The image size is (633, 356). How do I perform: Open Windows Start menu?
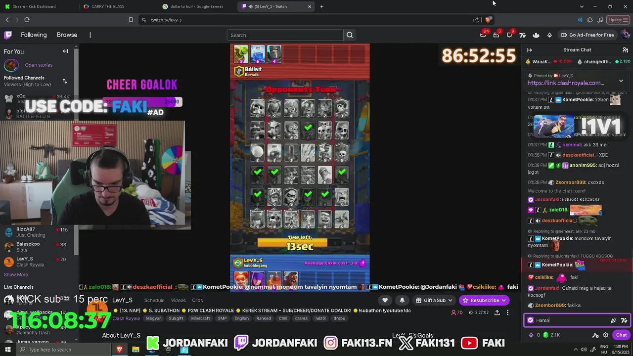coord(7,350)
